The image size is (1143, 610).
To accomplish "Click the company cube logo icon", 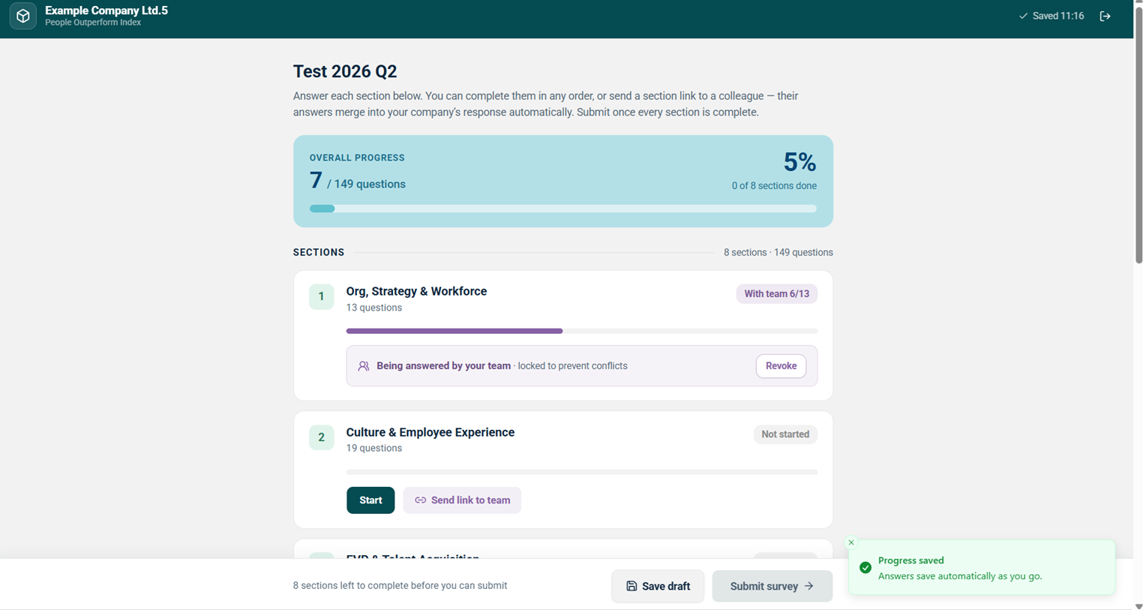I will [23, 16].
